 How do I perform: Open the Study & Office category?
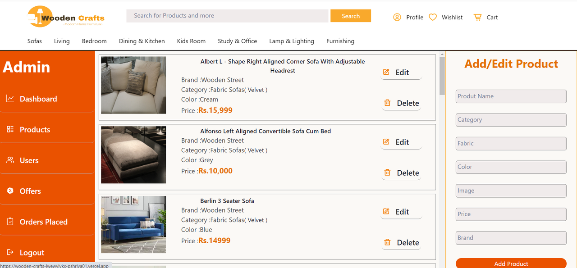tap(237, 41)
